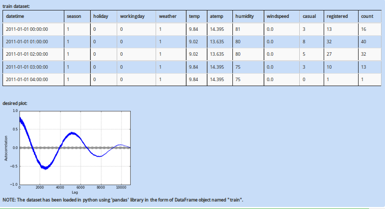Select the holiday column header

coord(100,17)
